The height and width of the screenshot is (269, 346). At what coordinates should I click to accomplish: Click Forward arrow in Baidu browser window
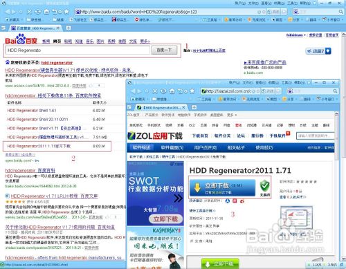click(14, 12)
